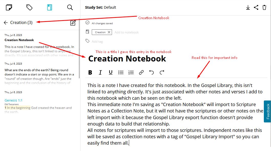Screen dimensions: 271x151
Task: Switch to the Notebooks tab icon
Action: coord(50,7)
